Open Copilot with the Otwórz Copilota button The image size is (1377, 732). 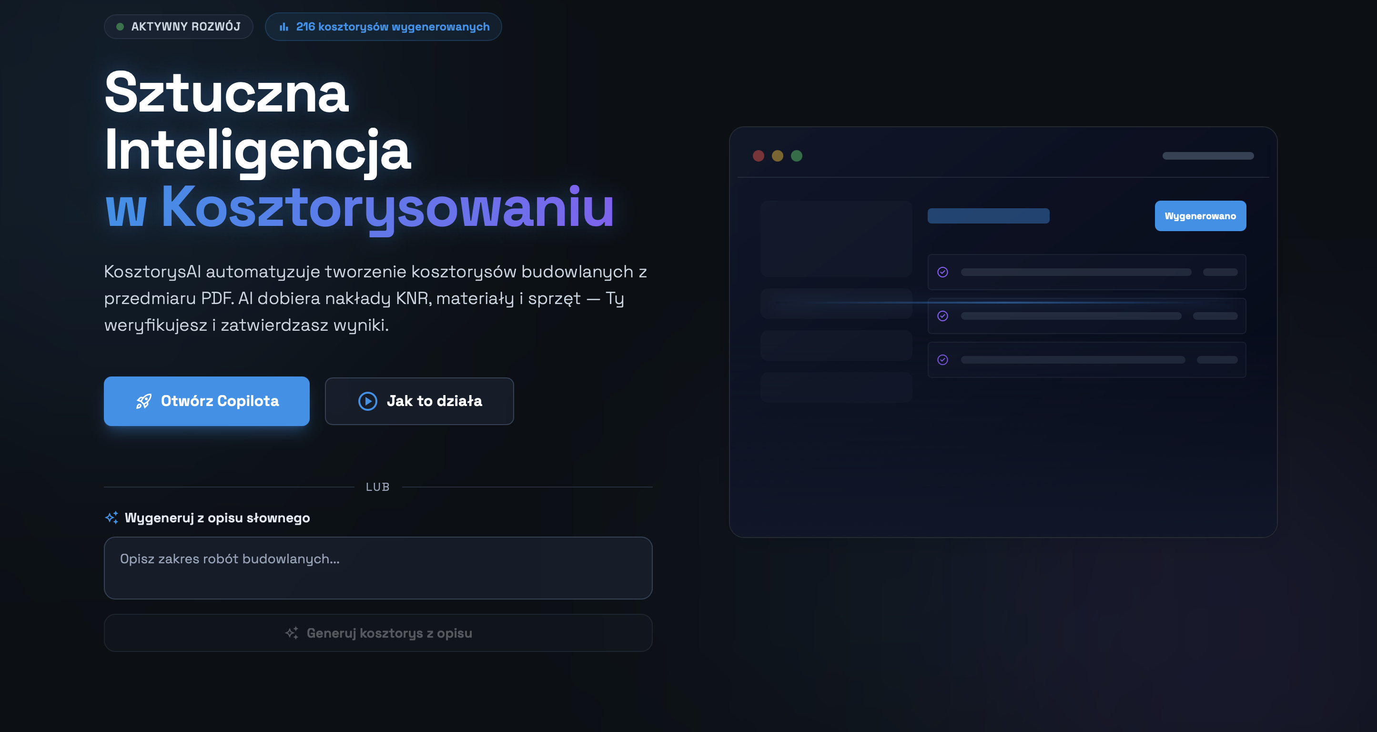[x=207, y=401]
